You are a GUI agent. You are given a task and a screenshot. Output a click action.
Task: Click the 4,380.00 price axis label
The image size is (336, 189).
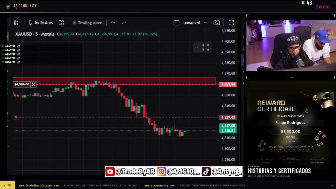228,63
